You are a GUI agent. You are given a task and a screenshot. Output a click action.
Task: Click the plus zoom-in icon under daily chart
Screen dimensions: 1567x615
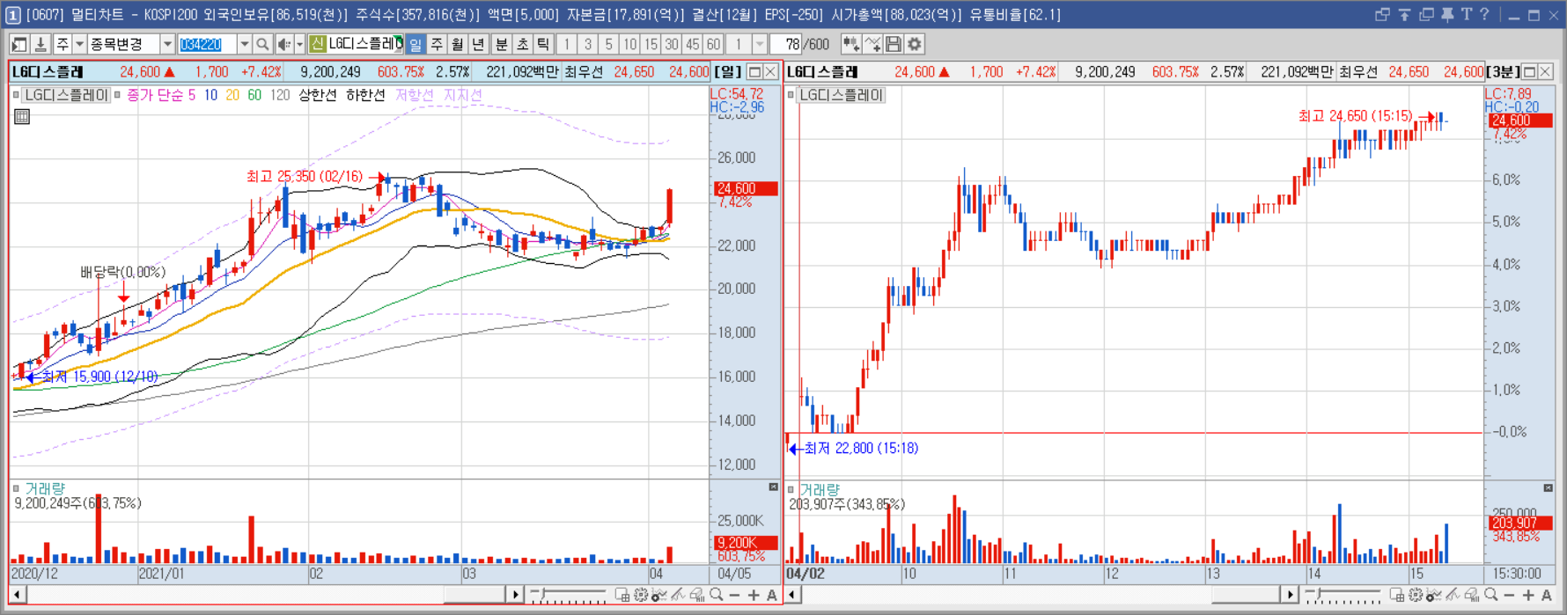[x=754, y=596]
